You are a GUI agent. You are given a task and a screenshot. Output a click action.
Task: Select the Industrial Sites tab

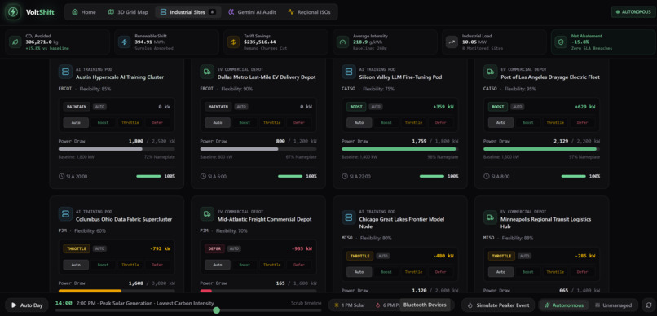coord(187,12)
